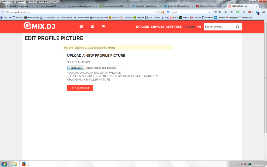The height and width of the screenshot is (167, 267).
Task: Go to the Firefox home page icon
Action: [x=232, y=12]
